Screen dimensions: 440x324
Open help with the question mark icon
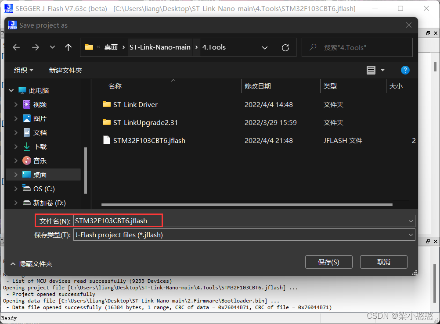coord(405,70)
